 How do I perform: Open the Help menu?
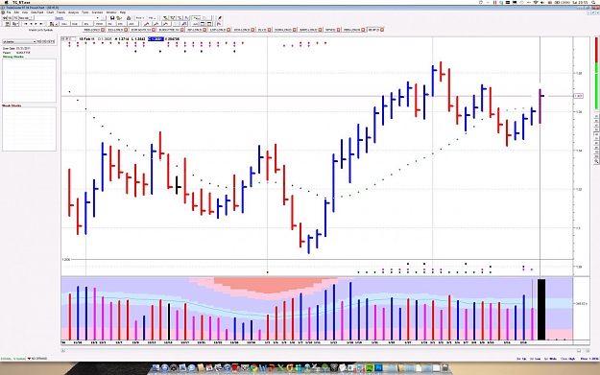tap(123, 12)
